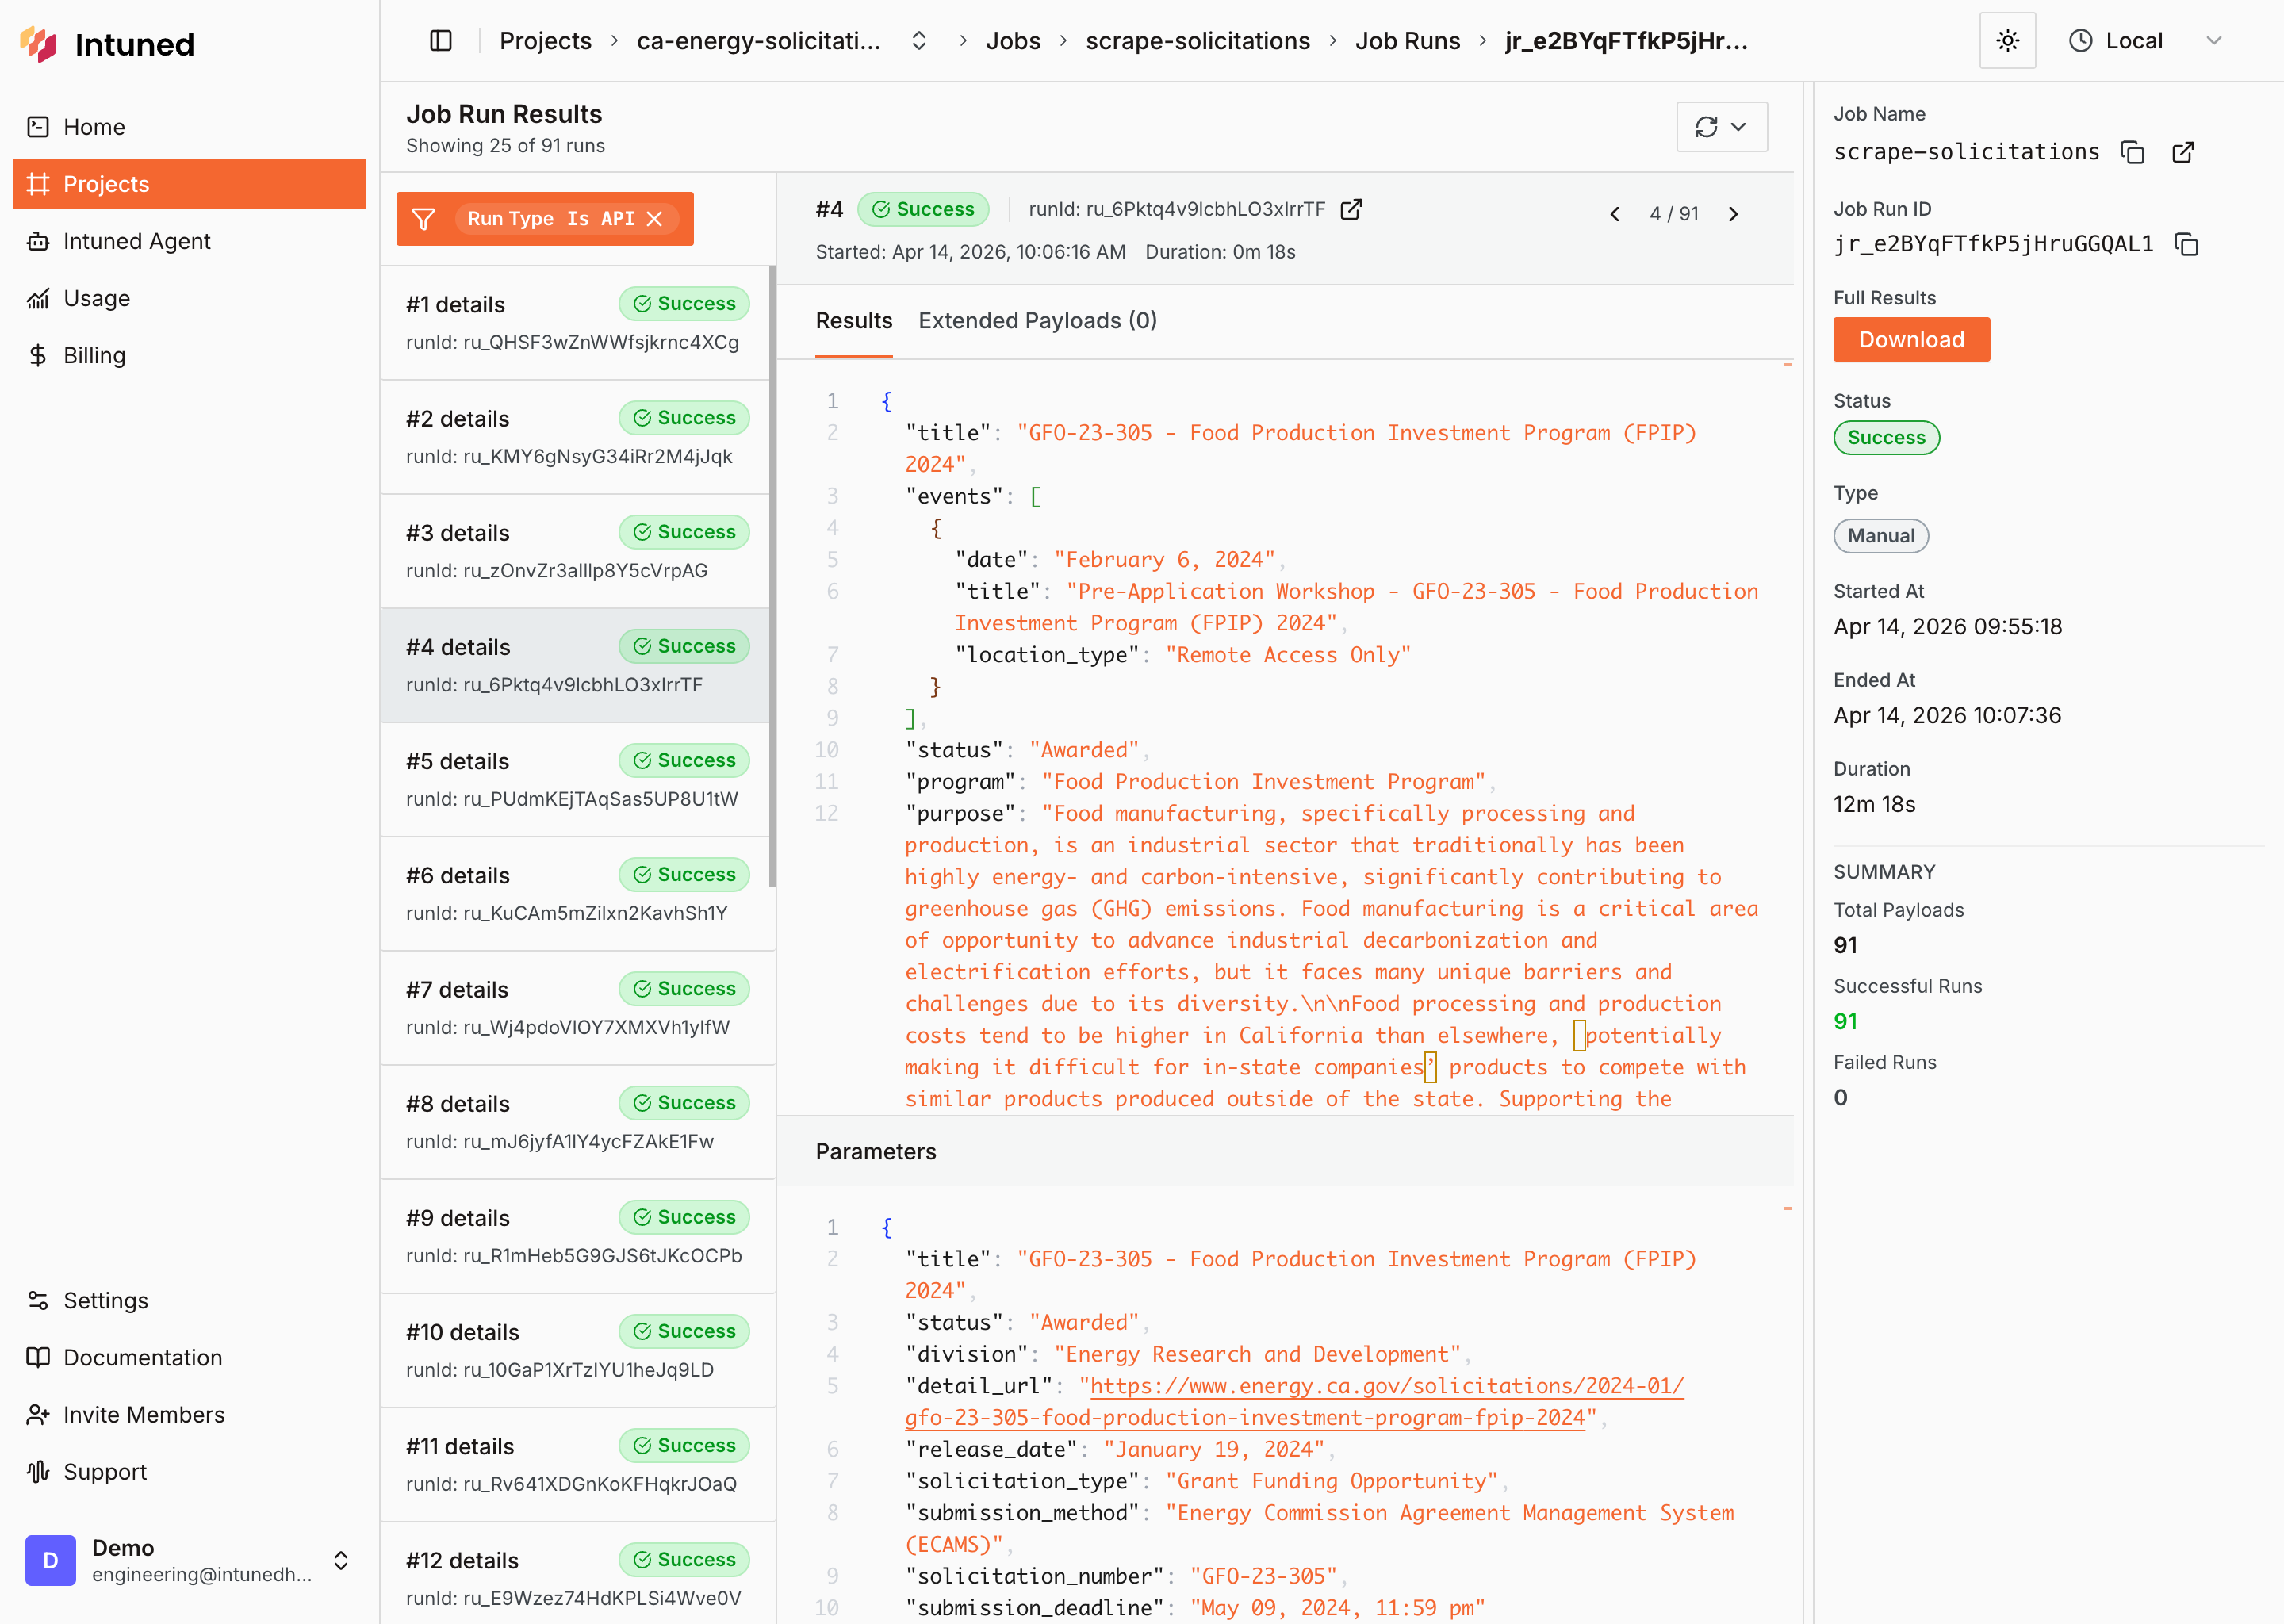Go to the next job run
2284x1624 pixels.
[1733, 213]
